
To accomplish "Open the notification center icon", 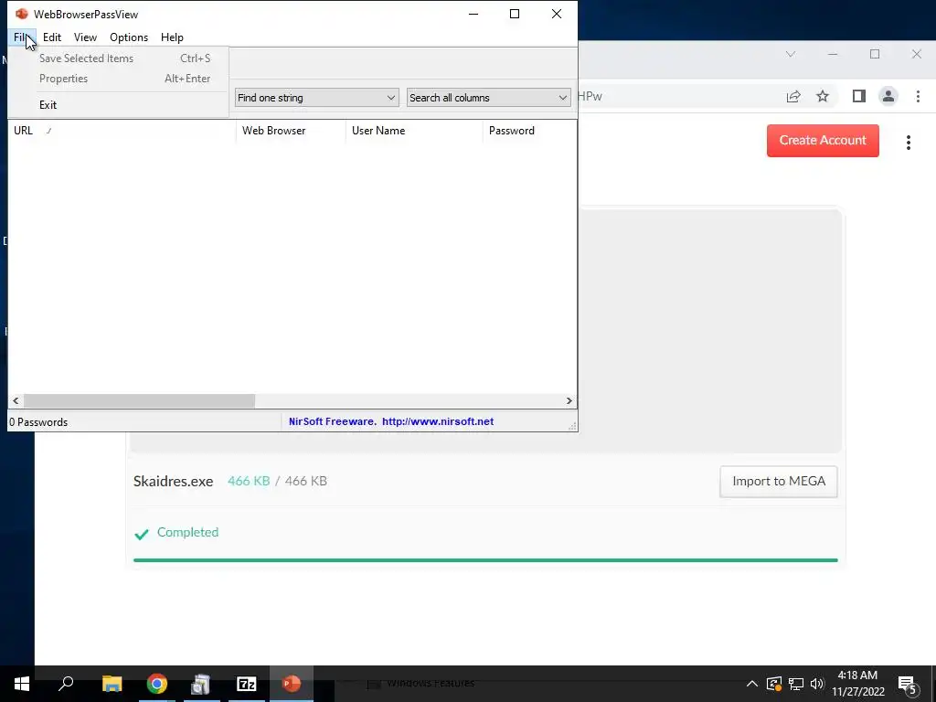I will click(907, 684).
